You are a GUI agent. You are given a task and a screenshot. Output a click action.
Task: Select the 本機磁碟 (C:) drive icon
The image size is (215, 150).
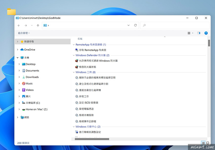click(24, 103)
